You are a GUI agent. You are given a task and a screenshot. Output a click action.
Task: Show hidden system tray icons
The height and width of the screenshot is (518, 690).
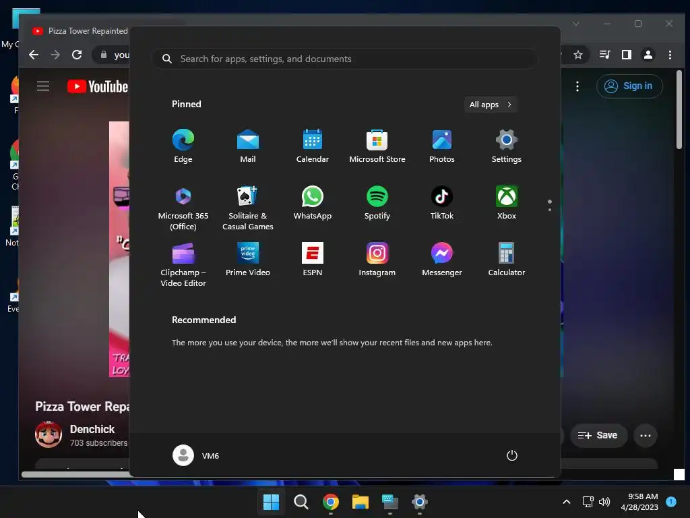pos(567,502)
